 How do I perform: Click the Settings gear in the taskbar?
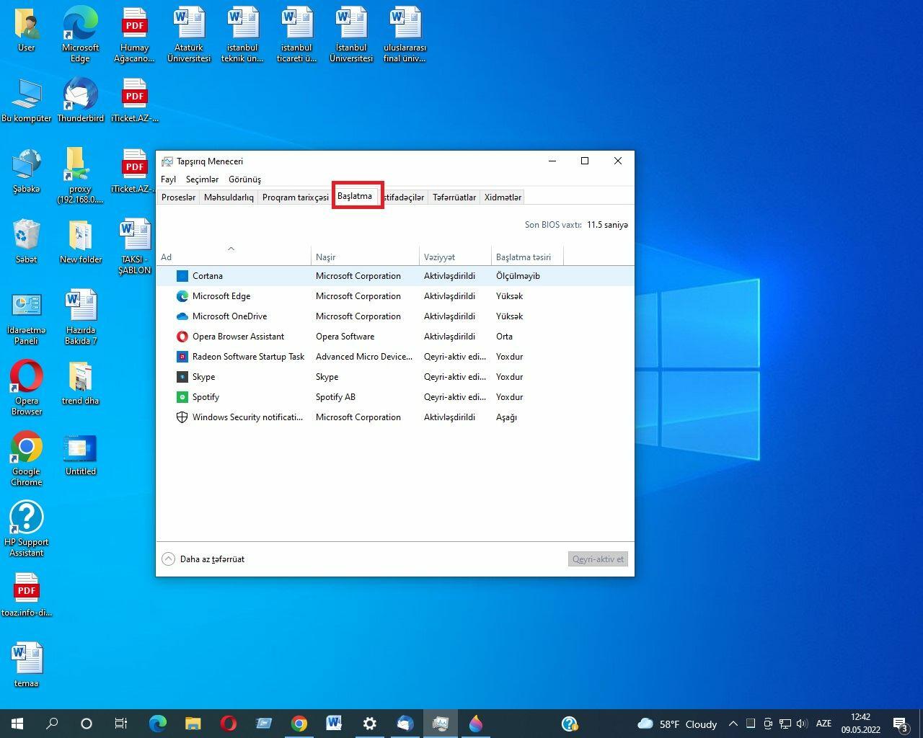pyautogui.click(x=370, y=724)
